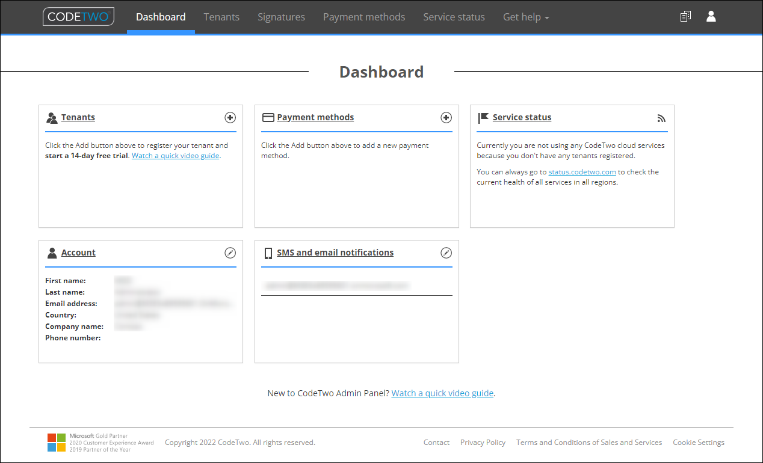Go to Payment methods in navigation bar
The width and height of the screenshot is (763, 463).
tap(364, 17)
